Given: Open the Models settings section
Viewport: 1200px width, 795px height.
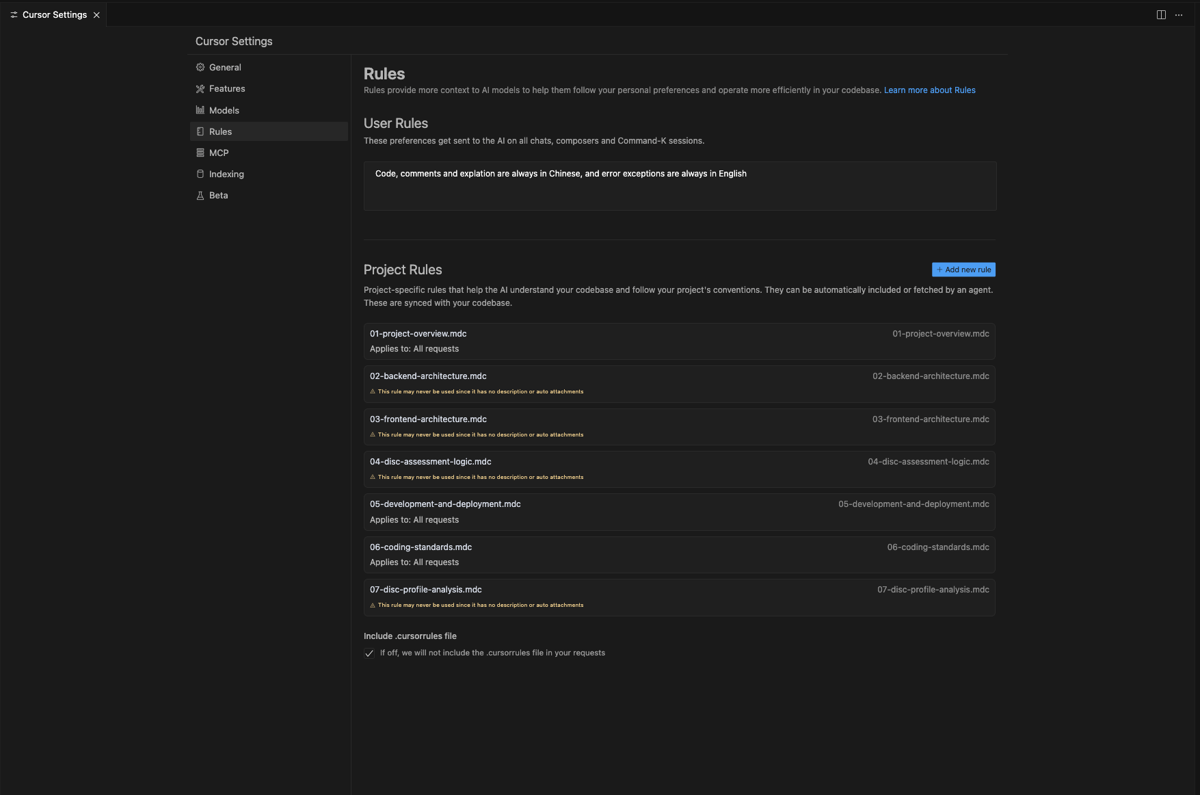Looking at the screenshot, I should [x=269, y=110].
